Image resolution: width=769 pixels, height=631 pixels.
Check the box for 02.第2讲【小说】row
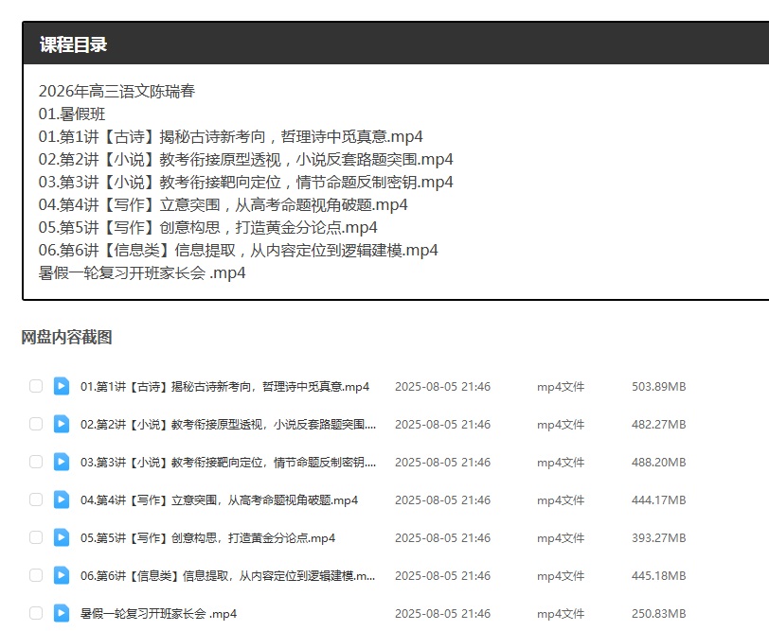coord(36,424)
